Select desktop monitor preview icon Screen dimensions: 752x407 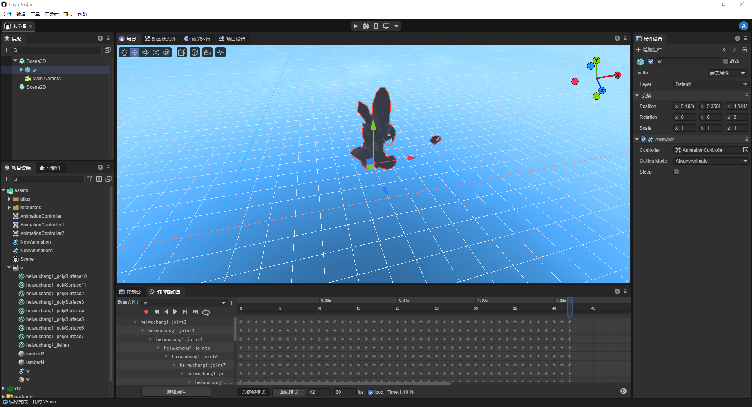[386, 26]
